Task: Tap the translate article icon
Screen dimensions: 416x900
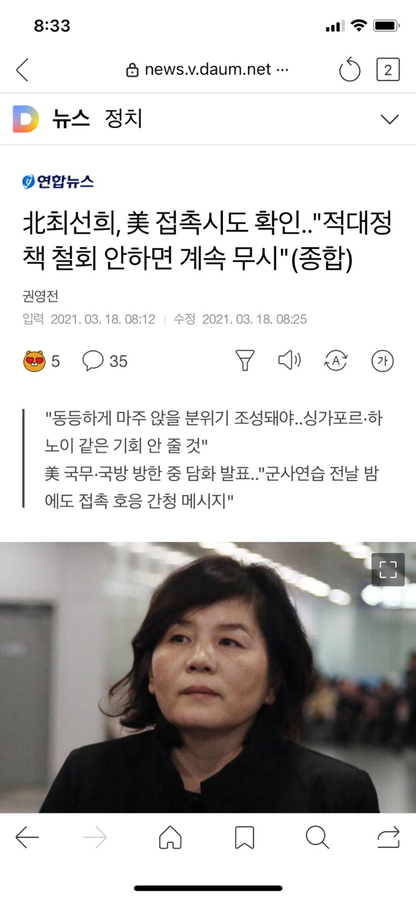Action: click(x=335, y=361)
